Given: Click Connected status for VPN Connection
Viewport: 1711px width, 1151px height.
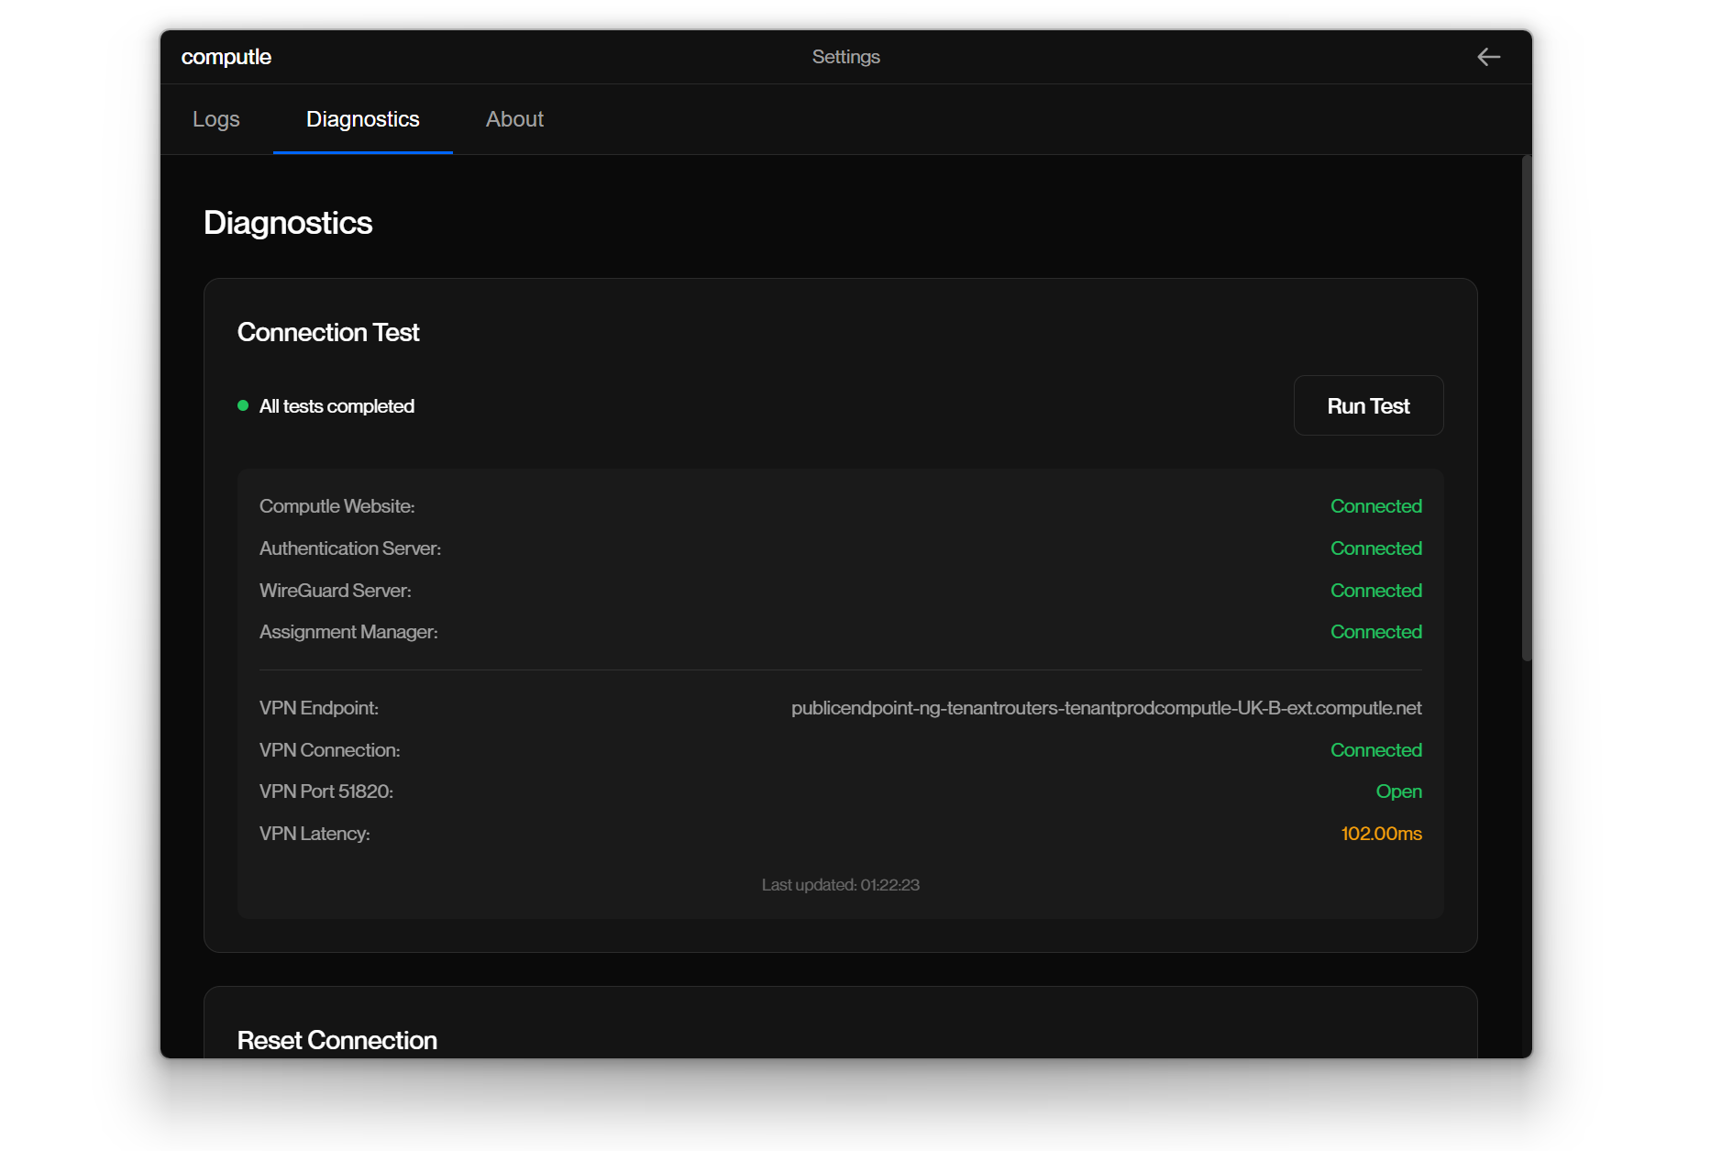Looking at the screenshot, I should point(1375,750).
